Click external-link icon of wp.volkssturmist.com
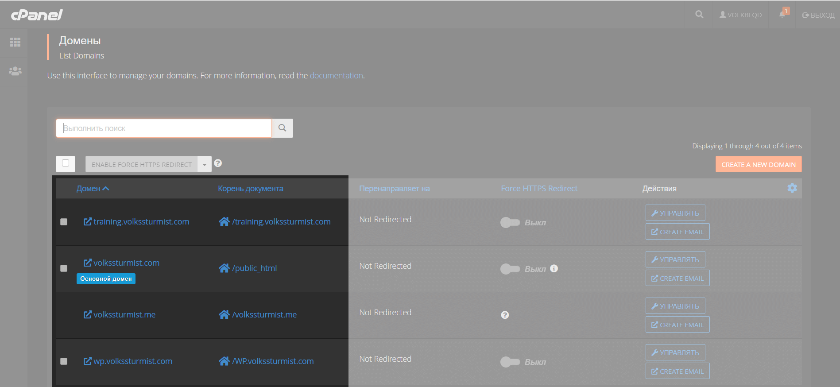 88,361
